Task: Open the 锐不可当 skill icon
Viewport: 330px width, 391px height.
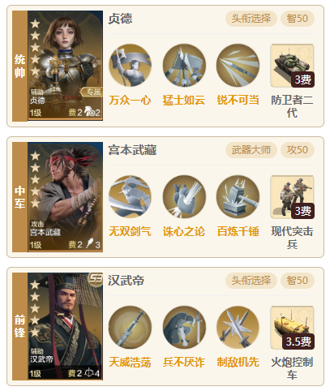Action: 238,66
